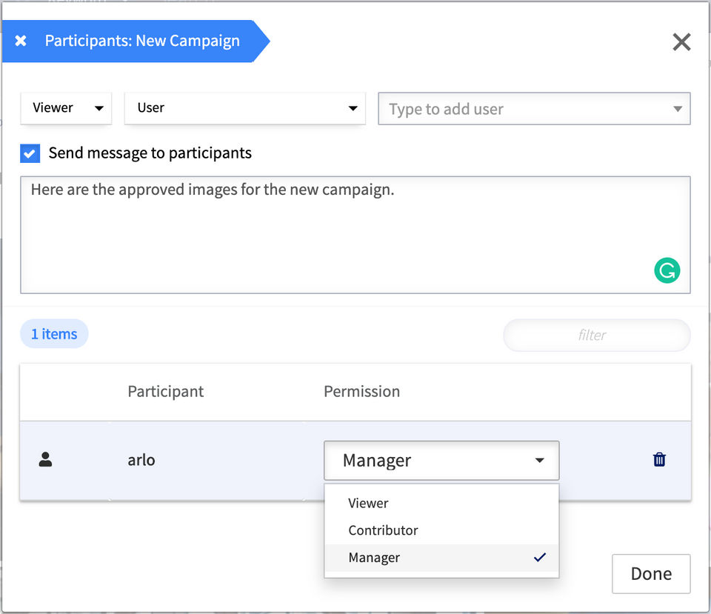Click the Type to add user arrow
Viewport: 711px width, 614px height.
[677, 109]
